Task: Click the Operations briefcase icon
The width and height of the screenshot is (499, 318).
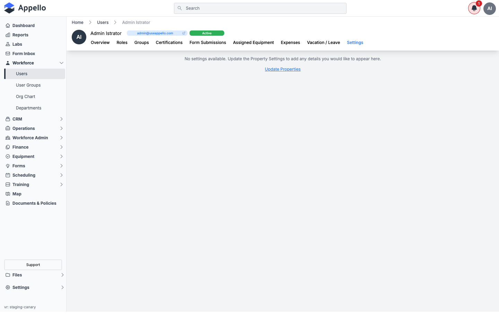Action: tap(8, 129)
